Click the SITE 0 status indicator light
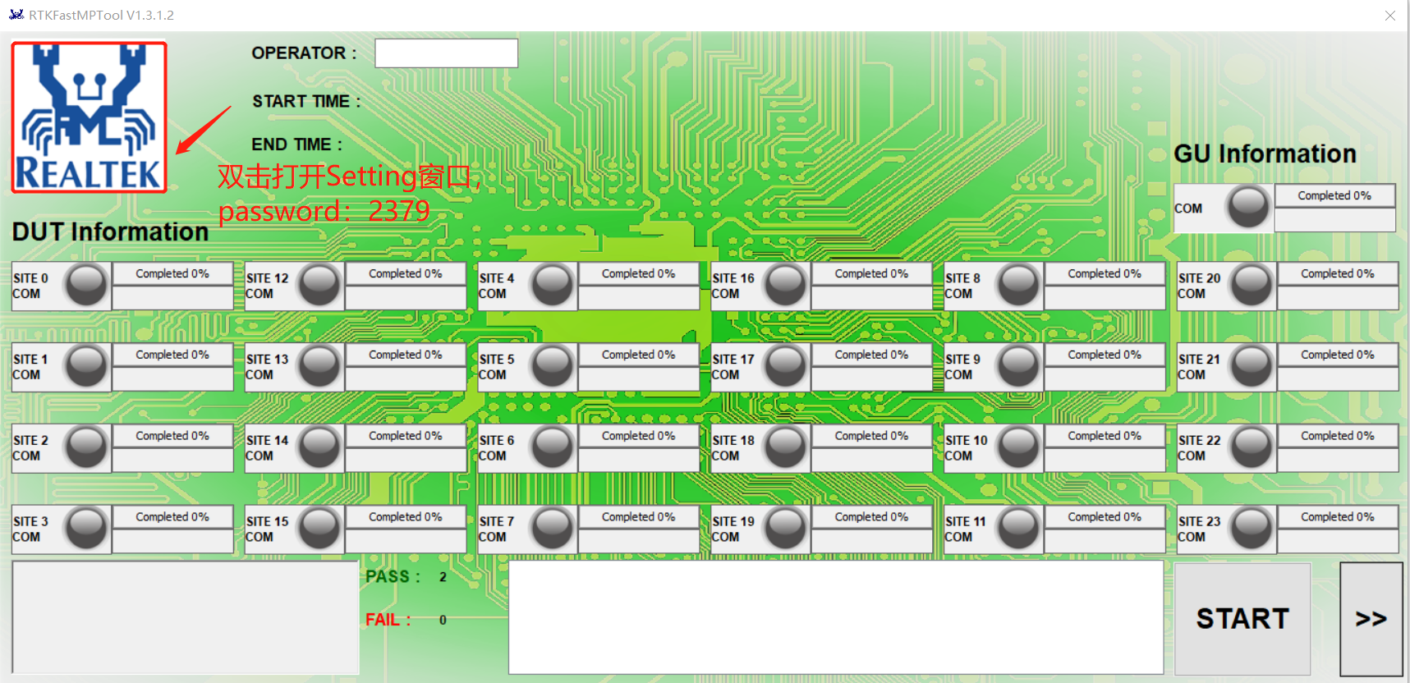 (86, 285)
